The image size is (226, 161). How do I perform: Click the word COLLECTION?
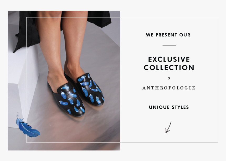(x=169, y=68)
